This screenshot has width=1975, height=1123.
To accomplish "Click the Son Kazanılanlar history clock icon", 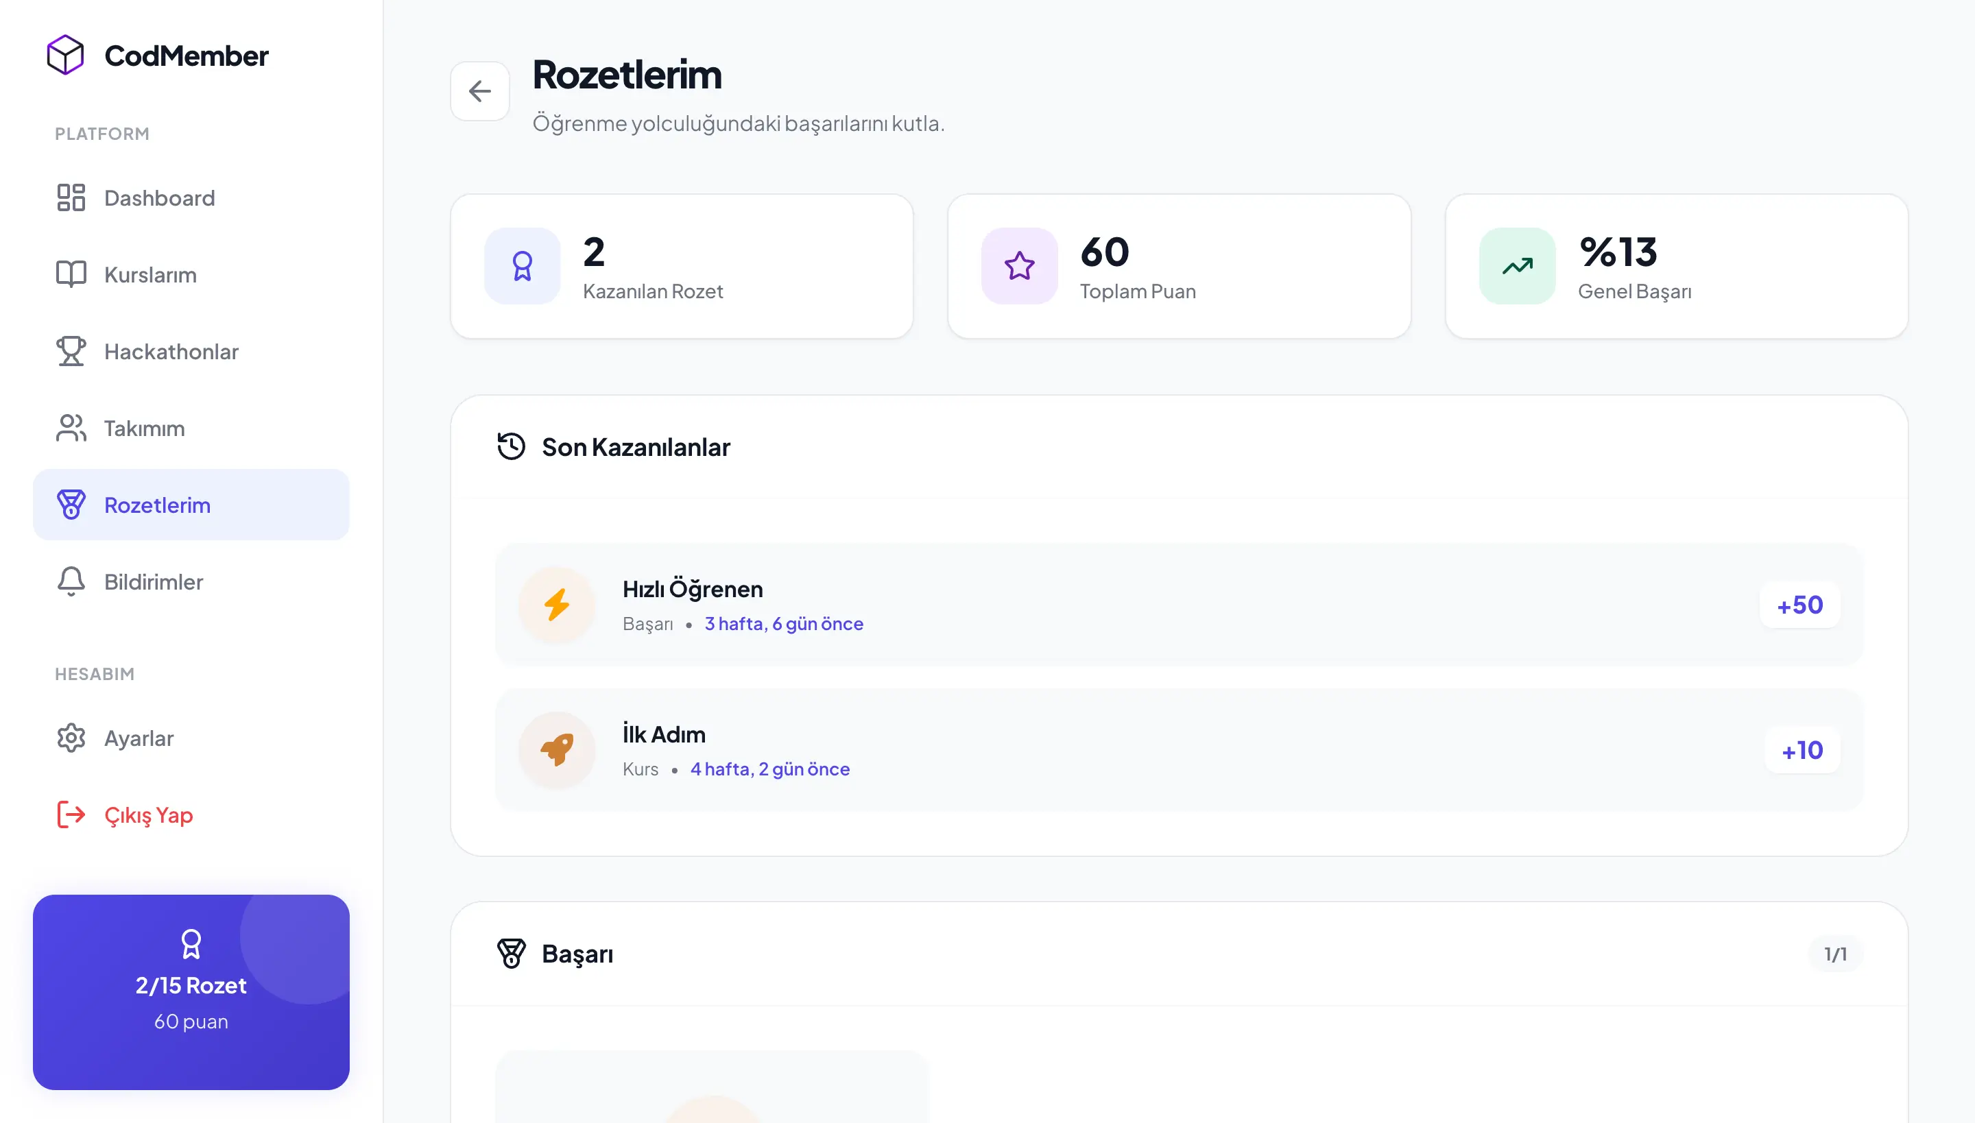I will pyautogui.click(x=511, y=446).
